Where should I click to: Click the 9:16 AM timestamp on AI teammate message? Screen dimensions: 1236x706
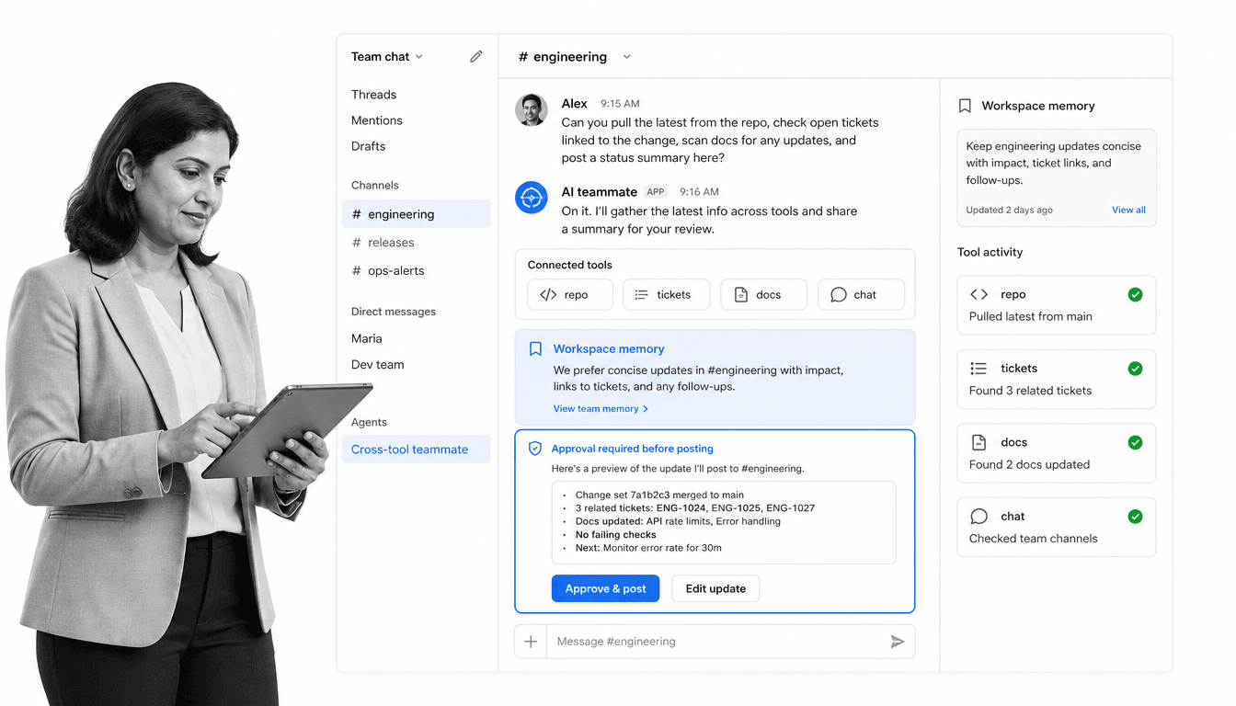(x=699, y=192)
